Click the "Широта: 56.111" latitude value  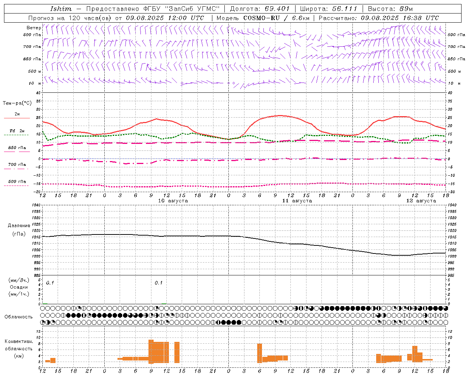click(x=328, y=9)
